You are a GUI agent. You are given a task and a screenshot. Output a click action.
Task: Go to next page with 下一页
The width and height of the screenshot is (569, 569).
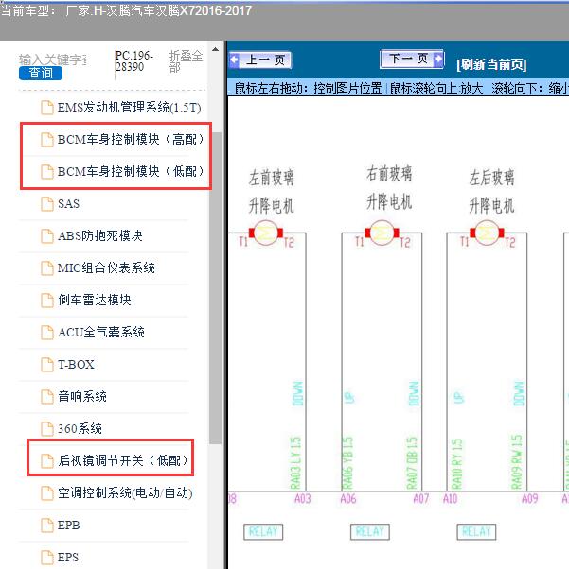[412, 59]
